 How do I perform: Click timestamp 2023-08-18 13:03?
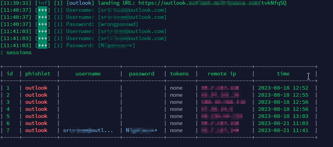(283, 116)
